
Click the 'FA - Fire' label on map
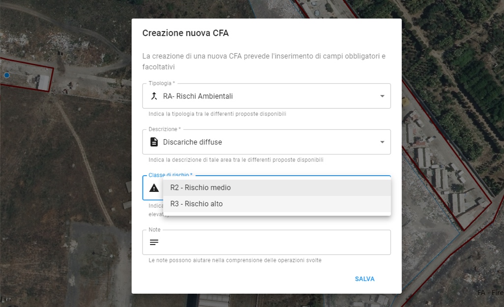490,293
